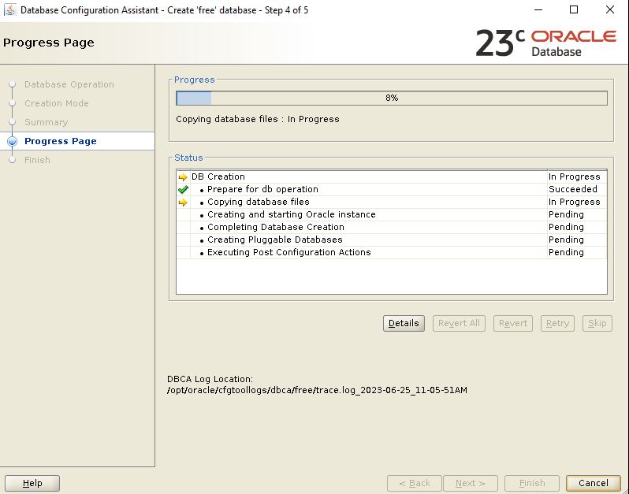Click 'Copying database files : In Progress' message
629x494 pixels.
[x=258, y=119]
